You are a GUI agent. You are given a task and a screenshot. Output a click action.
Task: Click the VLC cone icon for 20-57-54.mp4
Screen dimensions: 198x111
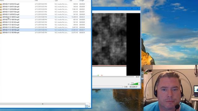click(1, 12)
